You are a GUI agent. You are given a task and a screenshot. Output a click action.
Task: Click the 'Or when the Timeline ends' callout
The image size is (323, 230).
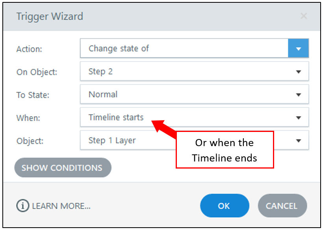(x=225, y=150)
